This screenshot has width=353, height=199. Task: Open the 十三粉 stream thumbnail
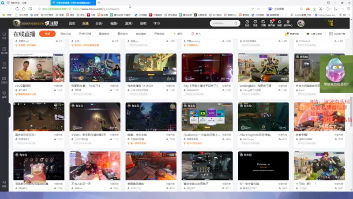pyautogui.click(x=319, y=166)
